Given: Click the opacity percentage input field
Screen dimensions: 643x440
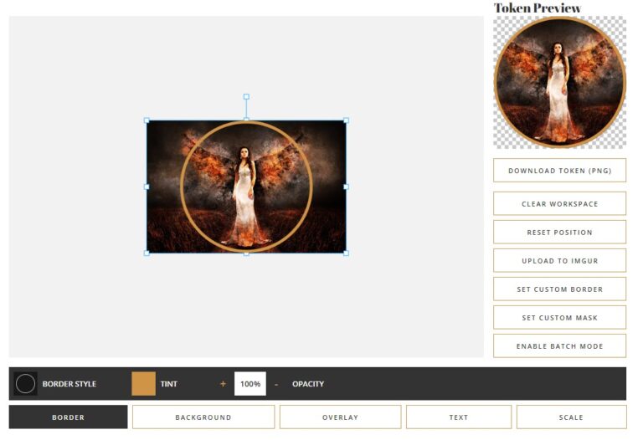Looking at the screenshot, I should [x=249, y=384].
